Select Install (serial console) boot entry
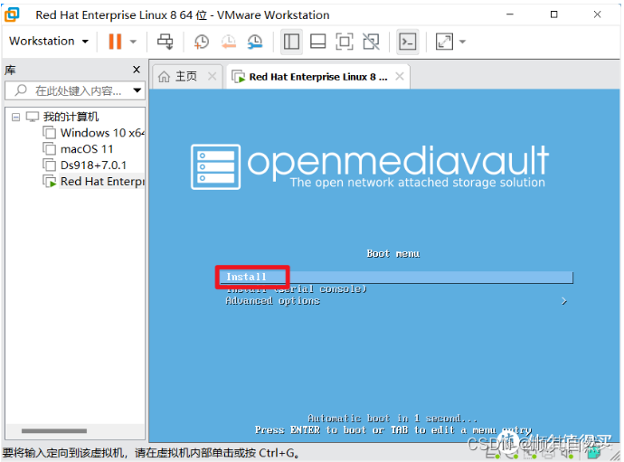624x462 pixels. pyautogui.click(x=296, y=289)
